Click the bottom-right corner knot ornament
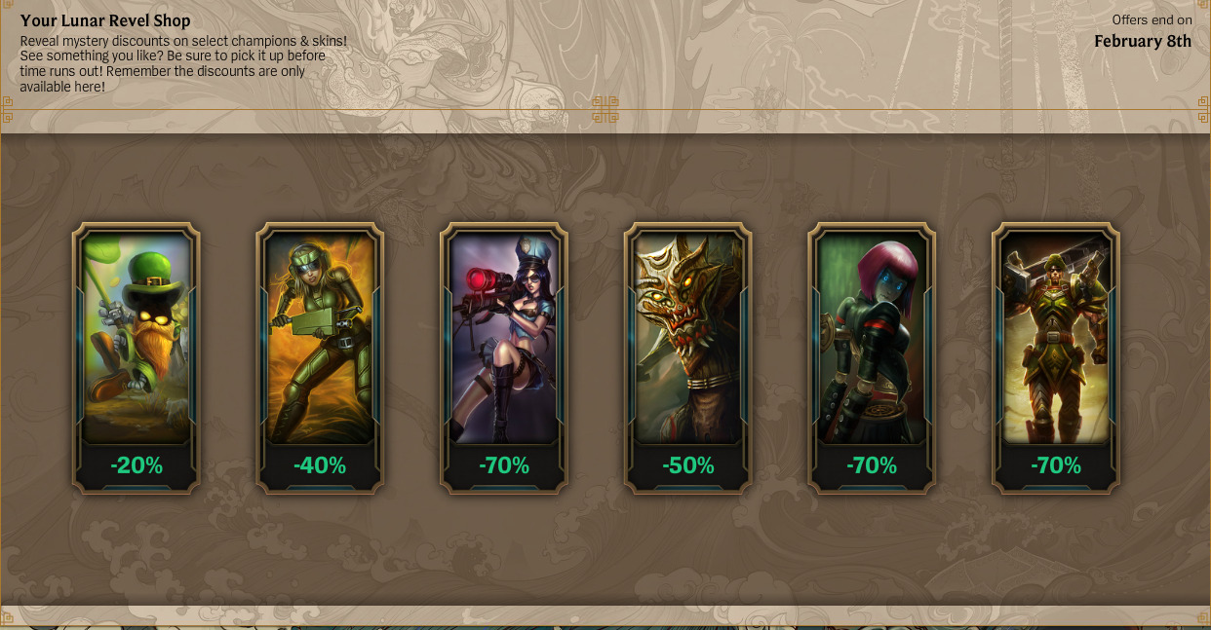Screen dimensions: 1211x630 coord(1203,616)
